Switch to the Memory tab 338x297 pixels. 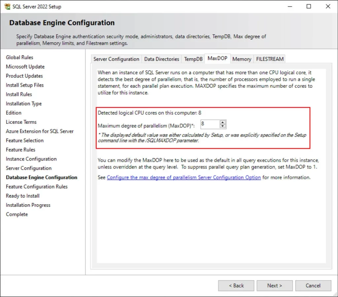coord(242,59)
